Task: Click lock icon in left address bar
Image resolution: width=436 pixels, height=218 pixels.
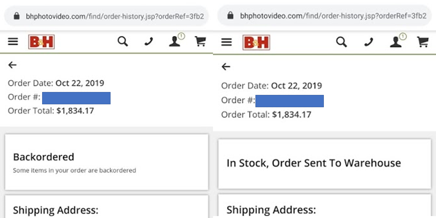Action: 17,16
